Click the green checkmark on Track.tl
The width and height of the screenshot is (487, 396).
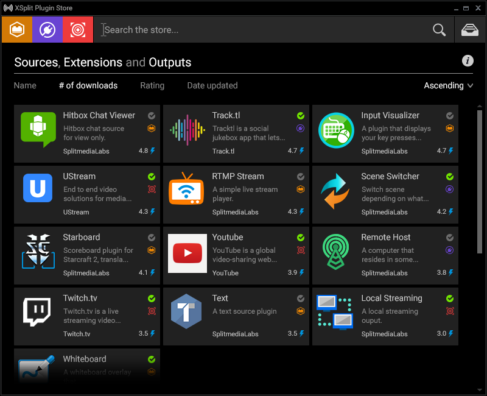301,116
